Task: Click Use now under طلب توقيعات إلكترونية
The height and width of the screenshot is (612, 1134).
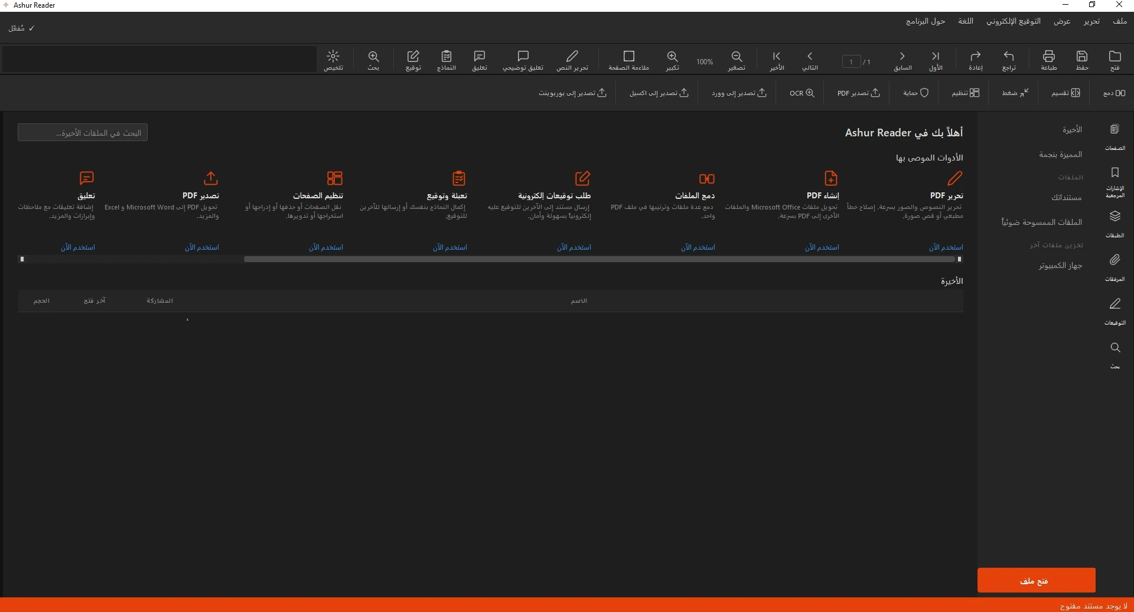Action: (573, 247)
